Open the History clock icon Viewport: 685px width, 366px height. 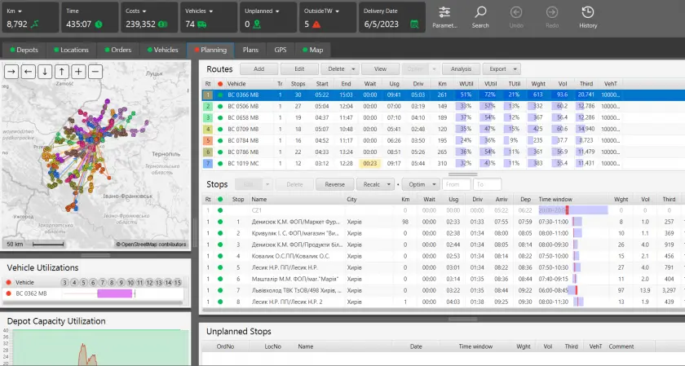point(588,13)
